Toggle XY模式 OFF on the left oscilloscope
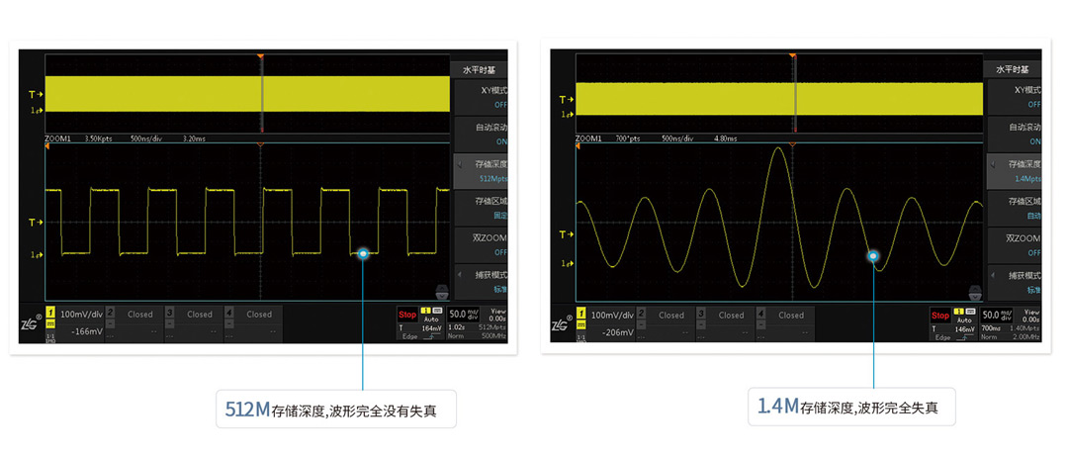The image size is (1068, 458). [481, 97]
